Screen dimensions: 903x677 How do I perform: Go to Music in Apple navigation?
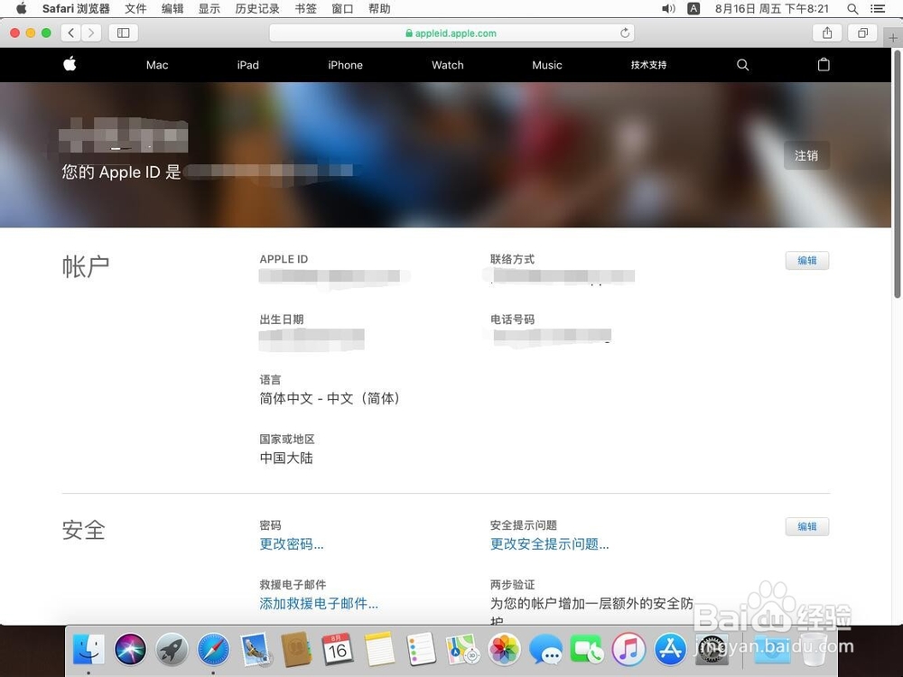pyautogui.click(x=546, y=65)
